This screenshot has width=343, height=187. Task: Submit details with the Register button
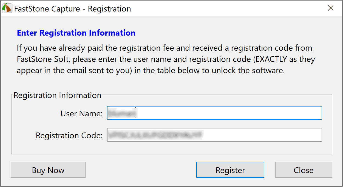[x=230, y=170]
